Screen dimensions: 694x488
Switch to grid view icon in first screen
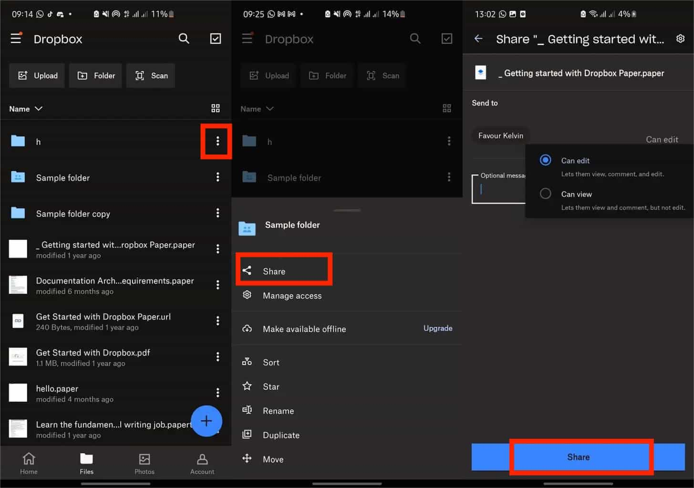pos(216,108)
